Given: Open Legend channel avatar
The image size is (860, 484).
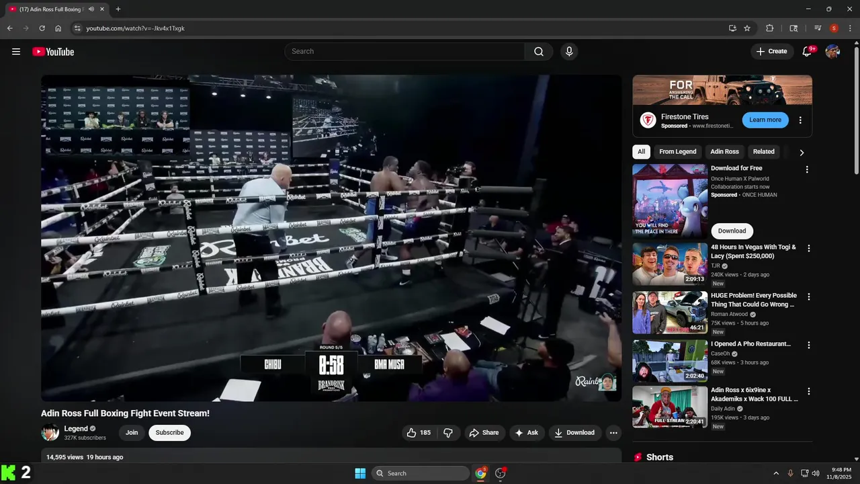Looking at the screenshot, I should [x=50, y=432].
